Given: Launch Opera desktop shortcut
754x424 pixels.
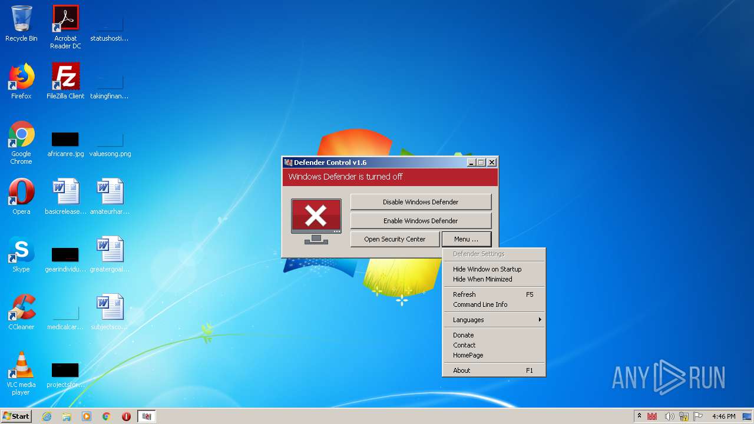Looking at the screenshot, I should pyautogui.click(x=21, y=197).
